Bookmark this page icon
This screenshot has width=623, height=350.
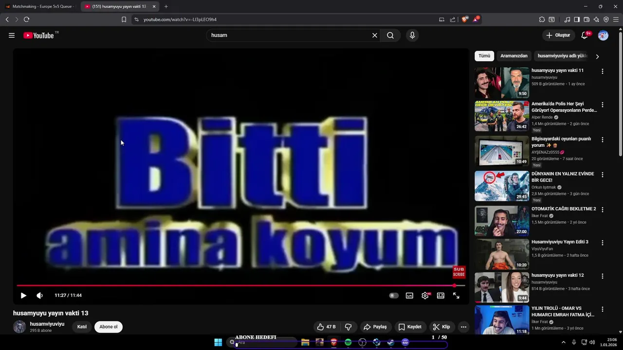tap(124, 19)
